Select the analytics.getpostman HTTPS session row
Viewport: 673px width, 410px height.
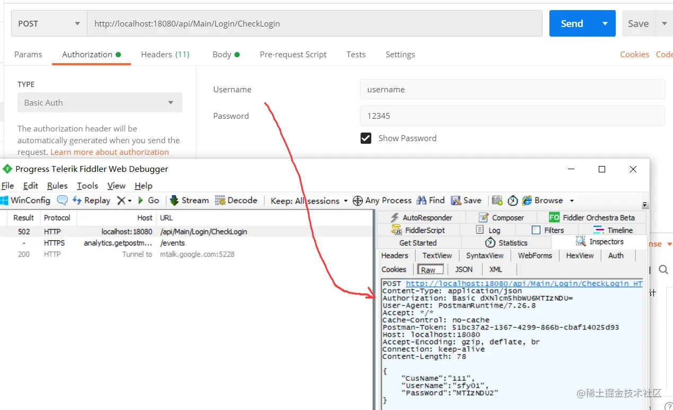tap(187, 243)
